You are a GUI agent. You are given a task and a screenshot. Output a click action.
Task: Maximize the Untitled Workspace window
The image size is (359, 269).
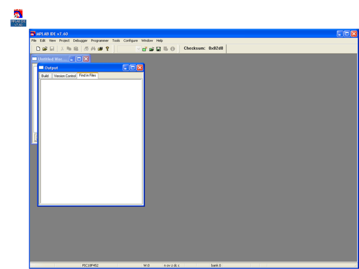[x=79, y=59]
